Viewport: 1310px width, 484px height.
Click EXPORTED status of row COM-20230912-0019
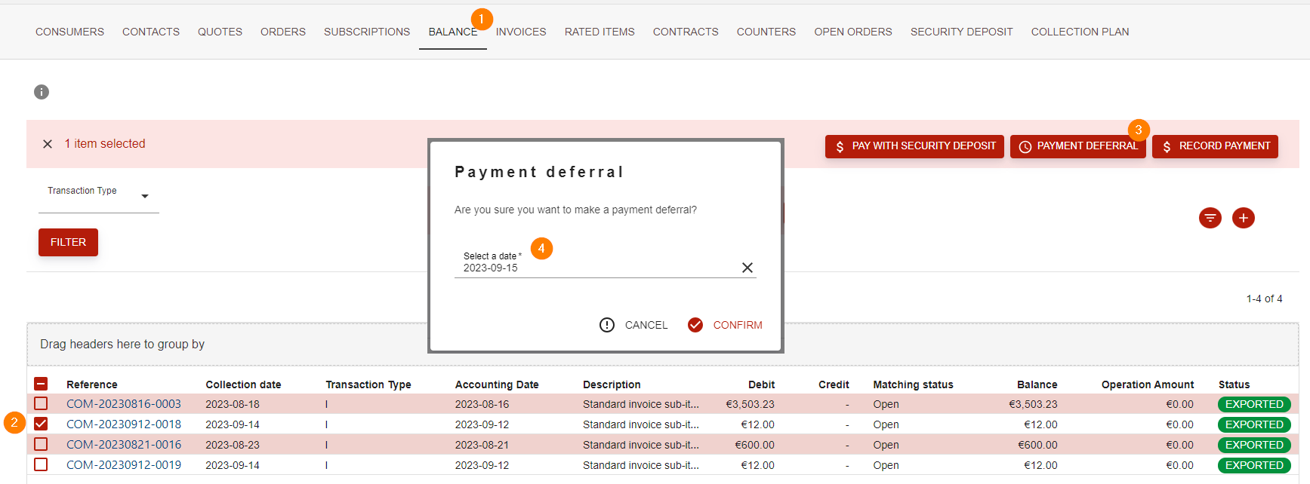coord(1254,465)
